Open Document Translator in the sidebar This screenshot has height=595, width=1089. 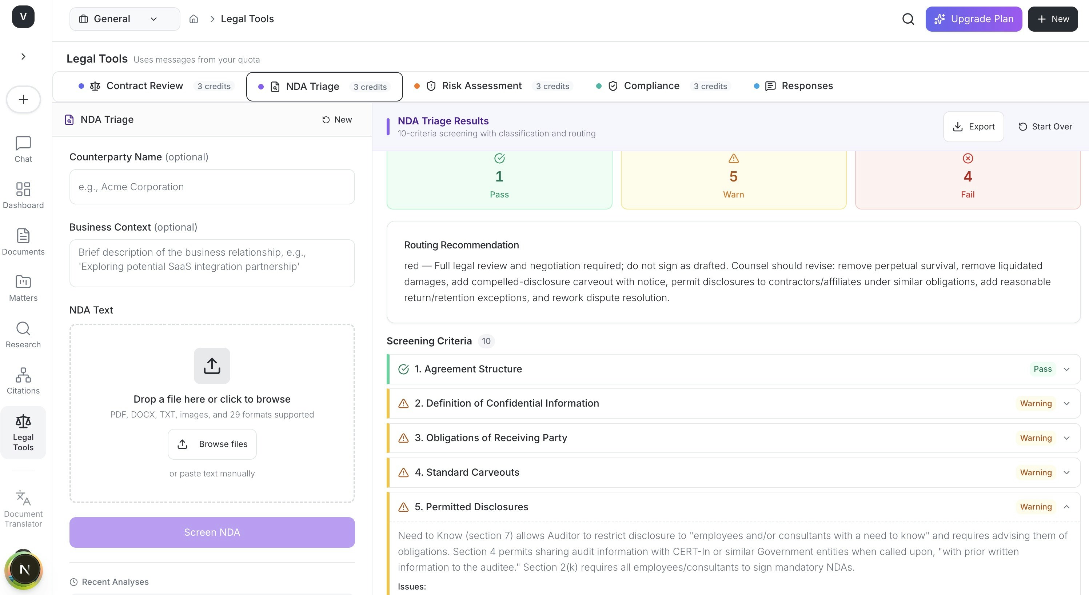tap(23, 509)
